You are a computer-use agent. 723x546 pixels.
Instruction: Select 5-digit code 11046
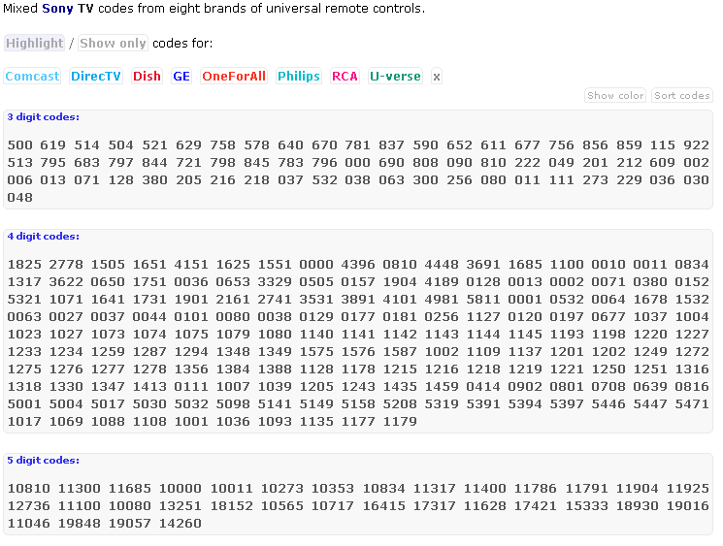(x=28, y=524)
